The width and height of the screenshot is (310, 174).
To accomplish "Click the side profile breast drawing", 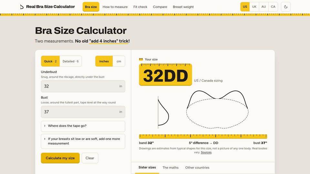I will [x=163, y=112].
